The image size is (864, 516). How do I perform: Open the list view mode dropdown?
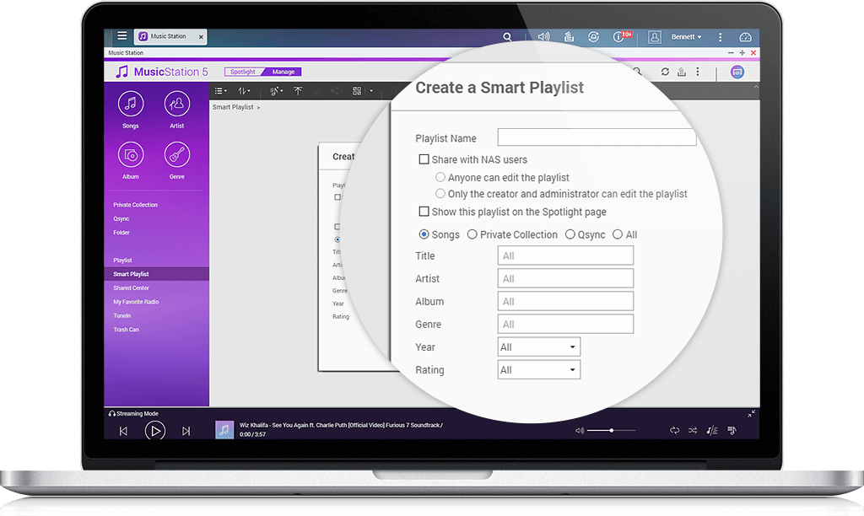(220, 91)
